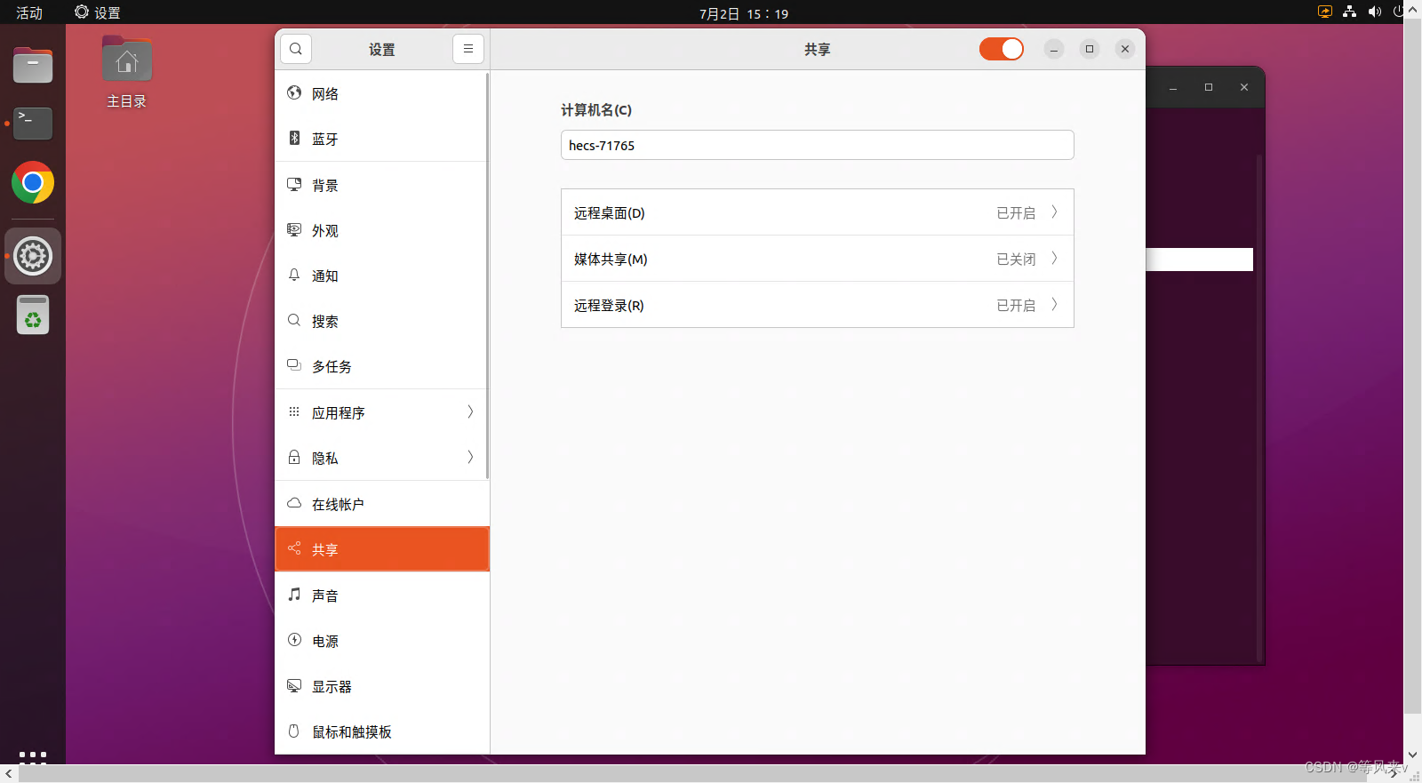
Task: Expand the 应用程序 sidebar chevron
Action: coord(470,411)
